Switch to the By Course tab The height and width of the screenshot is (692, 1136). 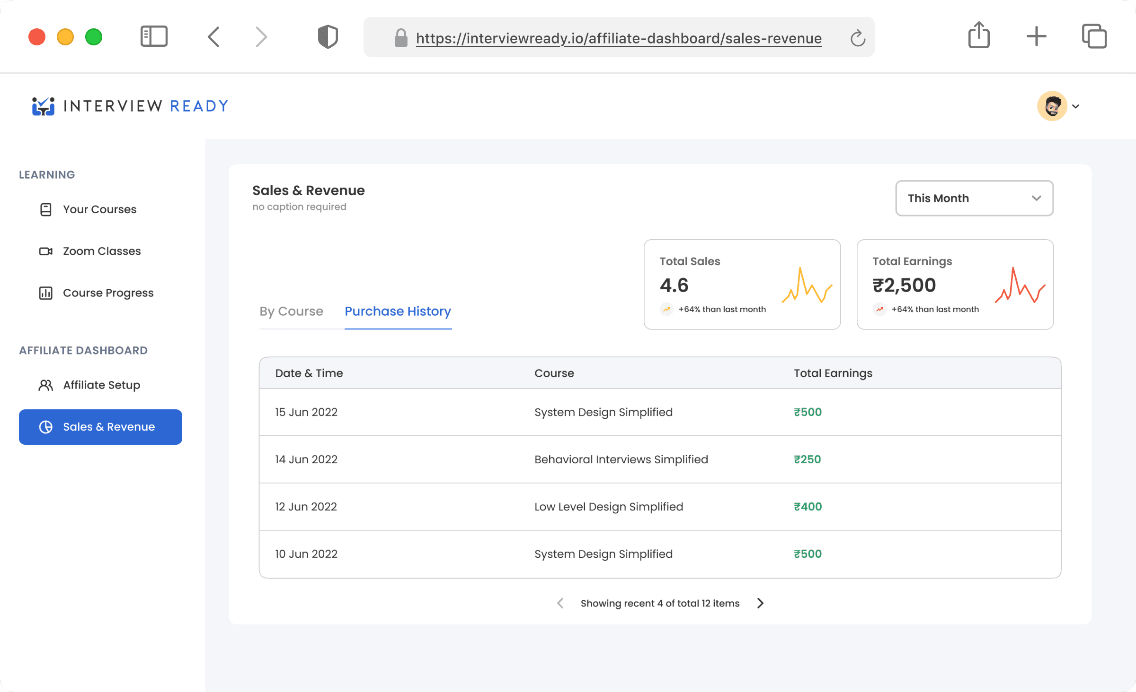coord(291,311)
